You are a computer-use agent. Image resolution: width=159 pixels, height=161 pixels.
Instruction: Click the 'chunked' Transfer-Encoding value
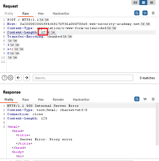pos(55,37)
